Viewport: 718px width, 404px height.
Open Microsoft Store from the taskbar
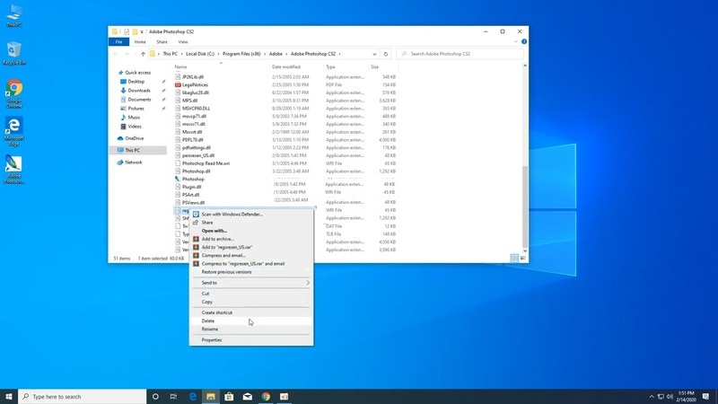coord(229,396)
